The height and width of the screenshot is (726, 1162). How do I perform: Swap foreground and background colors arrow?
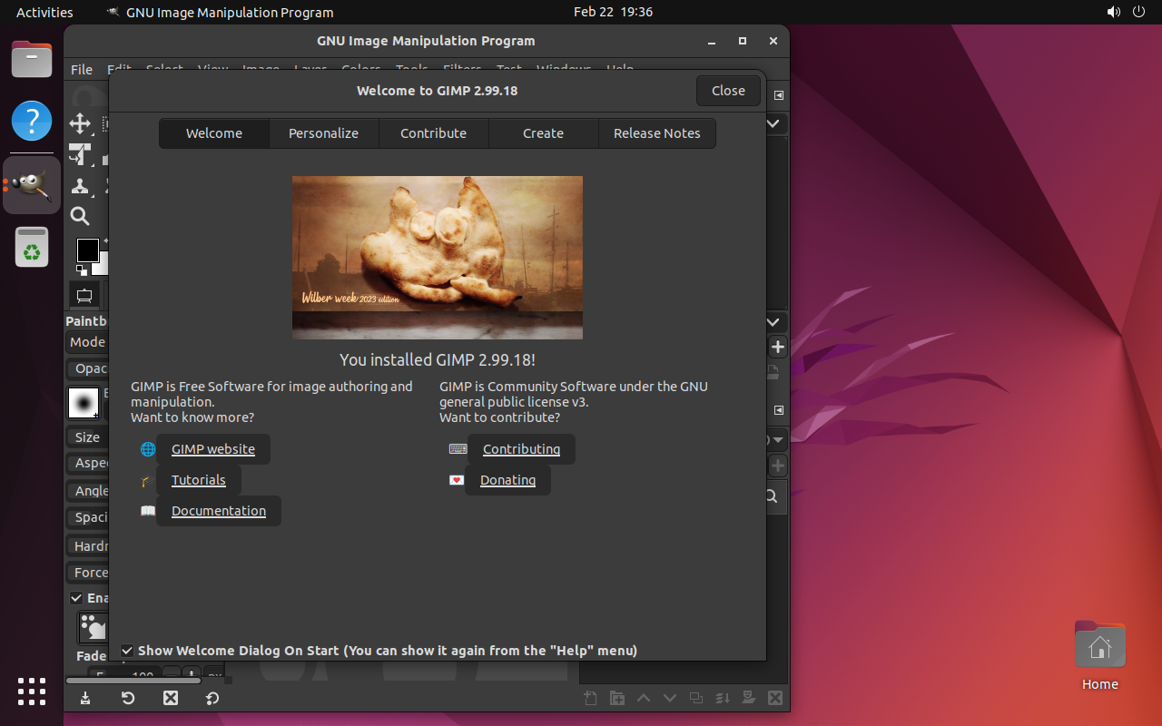[x=105, y=241]
